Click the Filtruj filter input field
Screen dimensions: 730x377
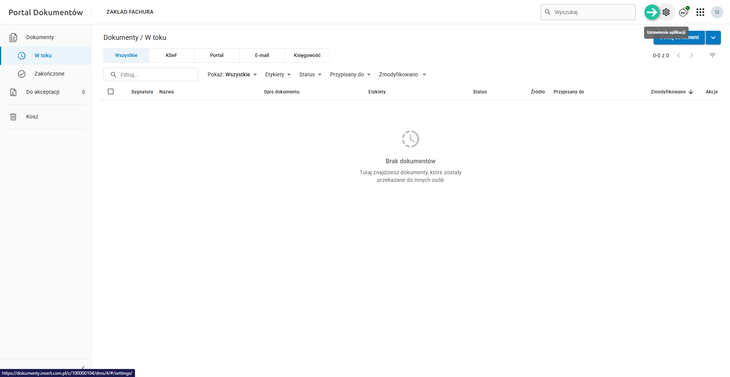156,75
